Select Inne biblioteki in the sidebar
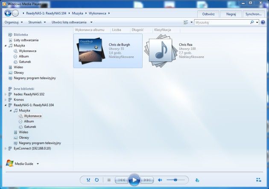This screenshot has height=189, width=269. click(x=24, y=89)
